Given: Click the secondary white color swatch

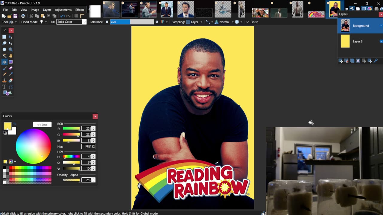Looking at the screenshot, I should tap(13, 131).
